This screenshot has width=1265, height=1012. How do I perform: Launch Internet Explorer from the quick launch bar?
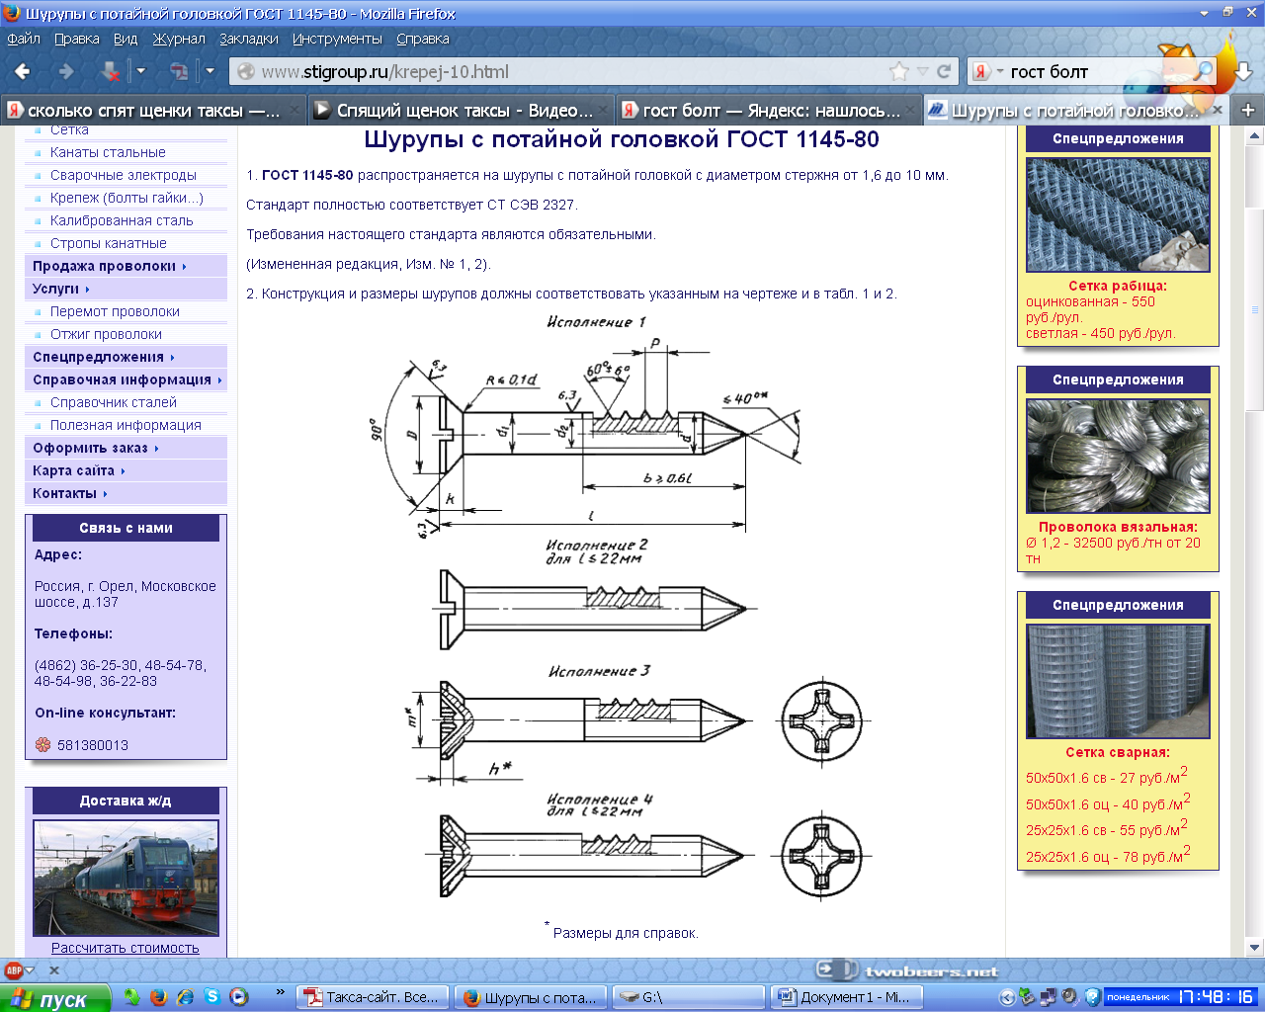click(185, 997)
